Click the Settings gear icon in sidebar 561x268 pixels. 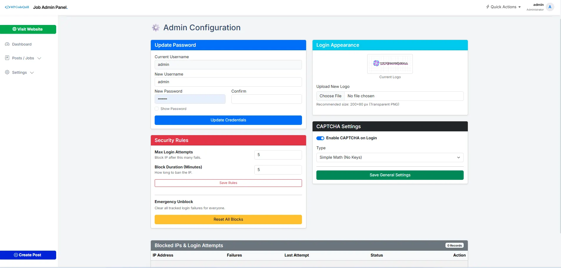pos(7,72)
